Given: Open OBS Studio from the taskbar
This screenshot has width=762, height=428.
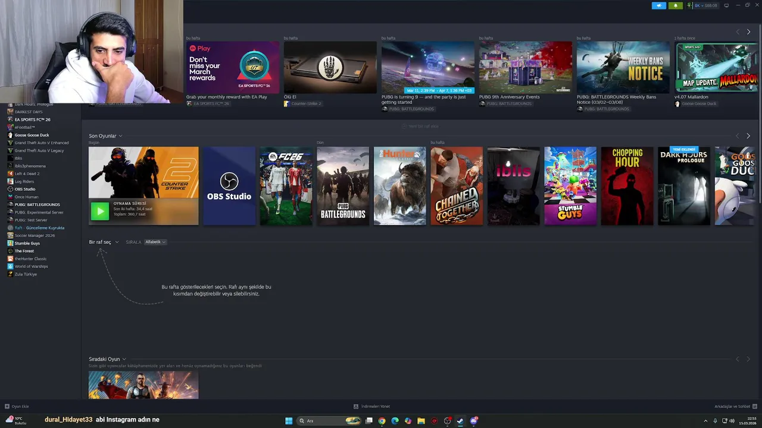Looking at the screenshot, I should click(448, 421).
